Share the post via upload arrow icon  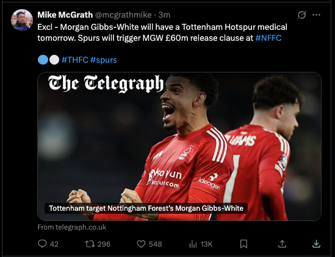[x=282, y=244]
